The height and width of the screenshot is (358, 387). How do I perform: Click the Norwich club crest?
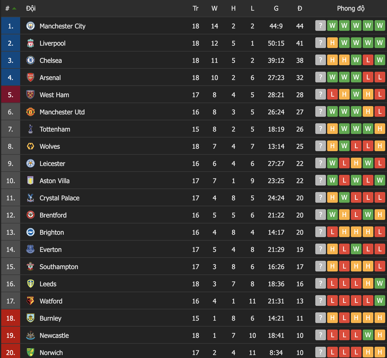pyautogui.click(x=31, y=353)
